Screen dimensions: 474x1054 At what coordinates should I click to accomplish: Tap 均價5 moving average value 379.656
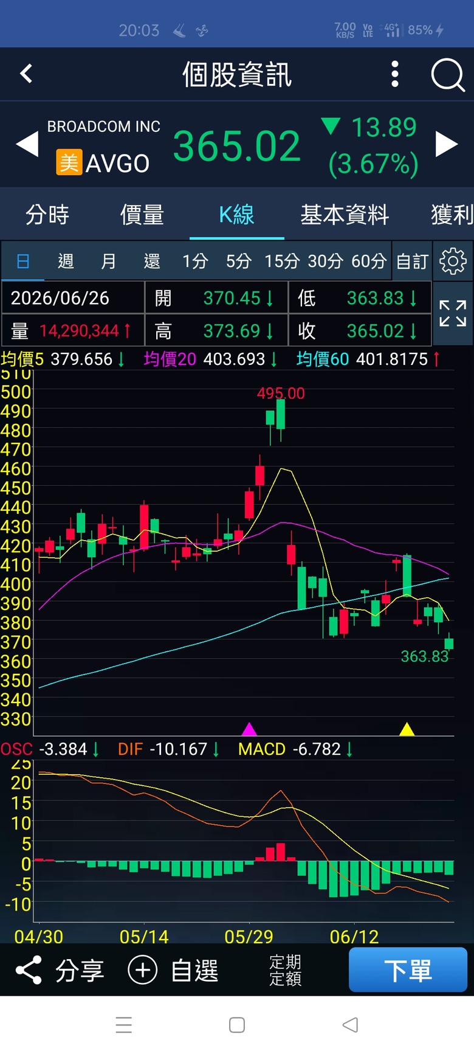tap(81, 359)
